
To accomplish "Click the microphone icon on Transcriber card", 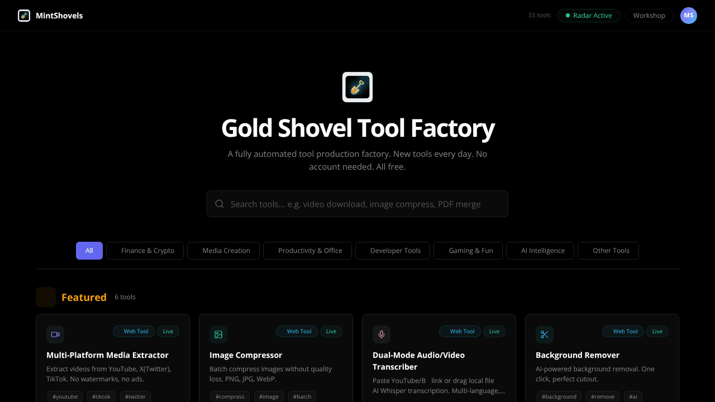I will pos(382,334).
